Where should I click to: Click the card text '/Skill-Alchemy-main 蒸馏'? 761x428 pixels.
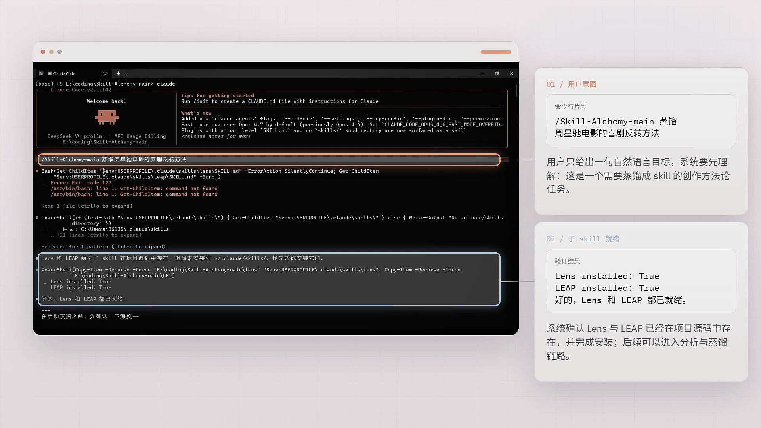(x=616, y=122)
